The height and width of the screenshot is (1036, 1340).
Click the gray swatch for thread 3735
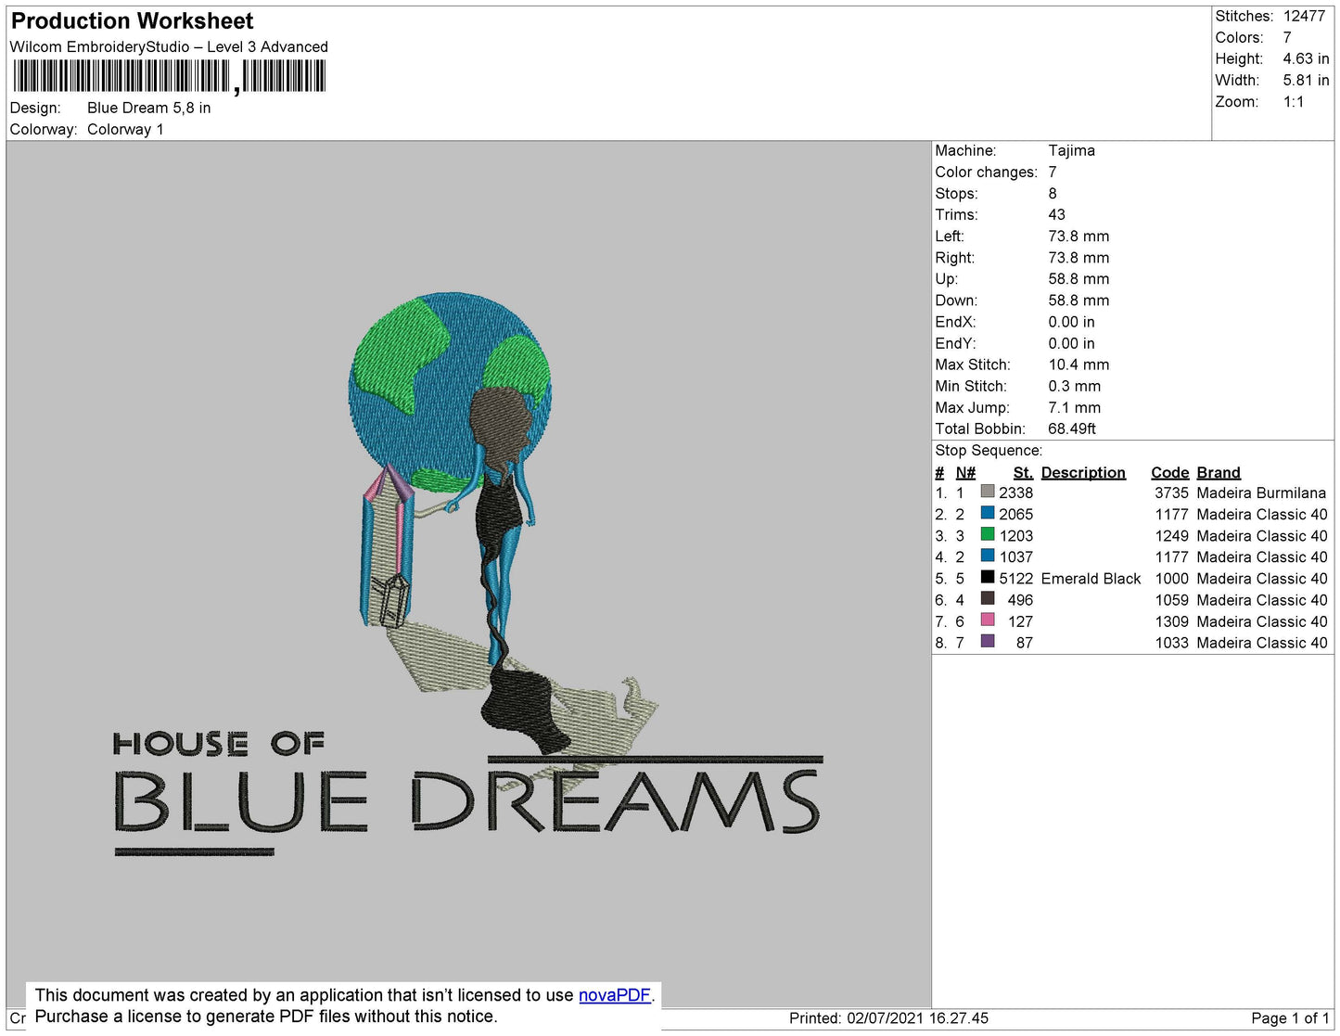(x=988, y=492)
